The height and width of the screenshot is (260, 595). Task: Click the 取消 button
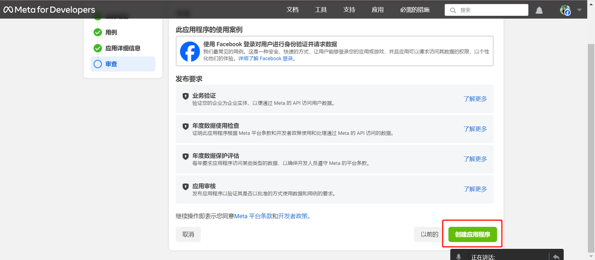[188, 234]
